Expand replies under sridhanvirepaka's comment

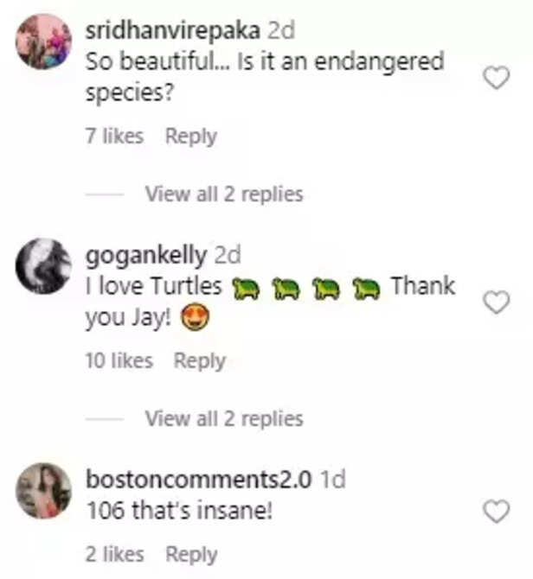point(223,194)
